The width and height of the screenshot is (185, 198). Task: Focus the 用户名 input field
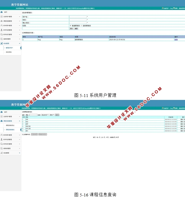point(78,17)
